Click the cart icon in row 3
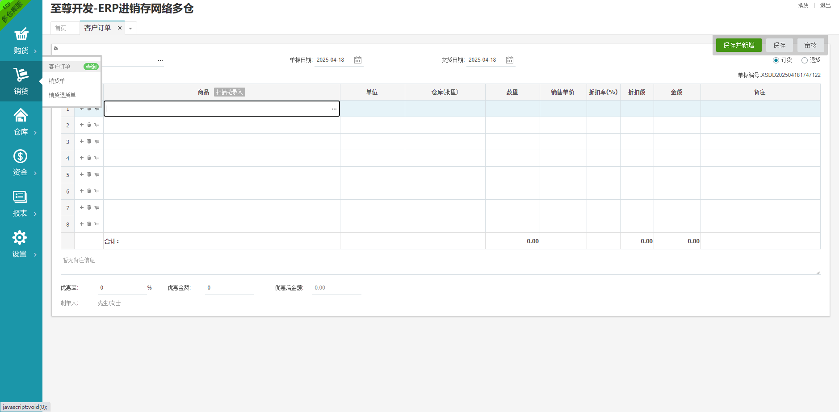The width and height of the screenshot is (839, 412). [97, 142]
